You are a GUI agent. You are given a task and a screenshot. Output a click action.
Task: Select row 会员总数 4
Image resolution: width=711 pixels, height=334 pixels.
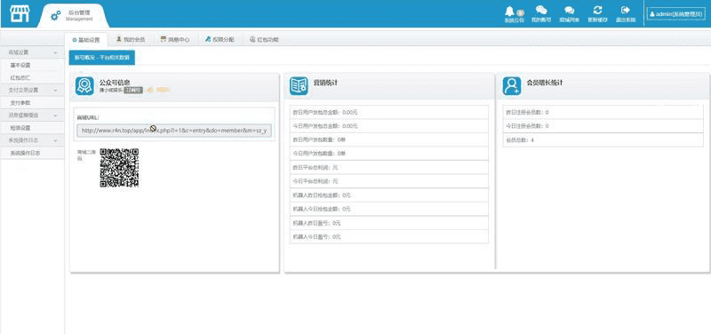point(603,140)
